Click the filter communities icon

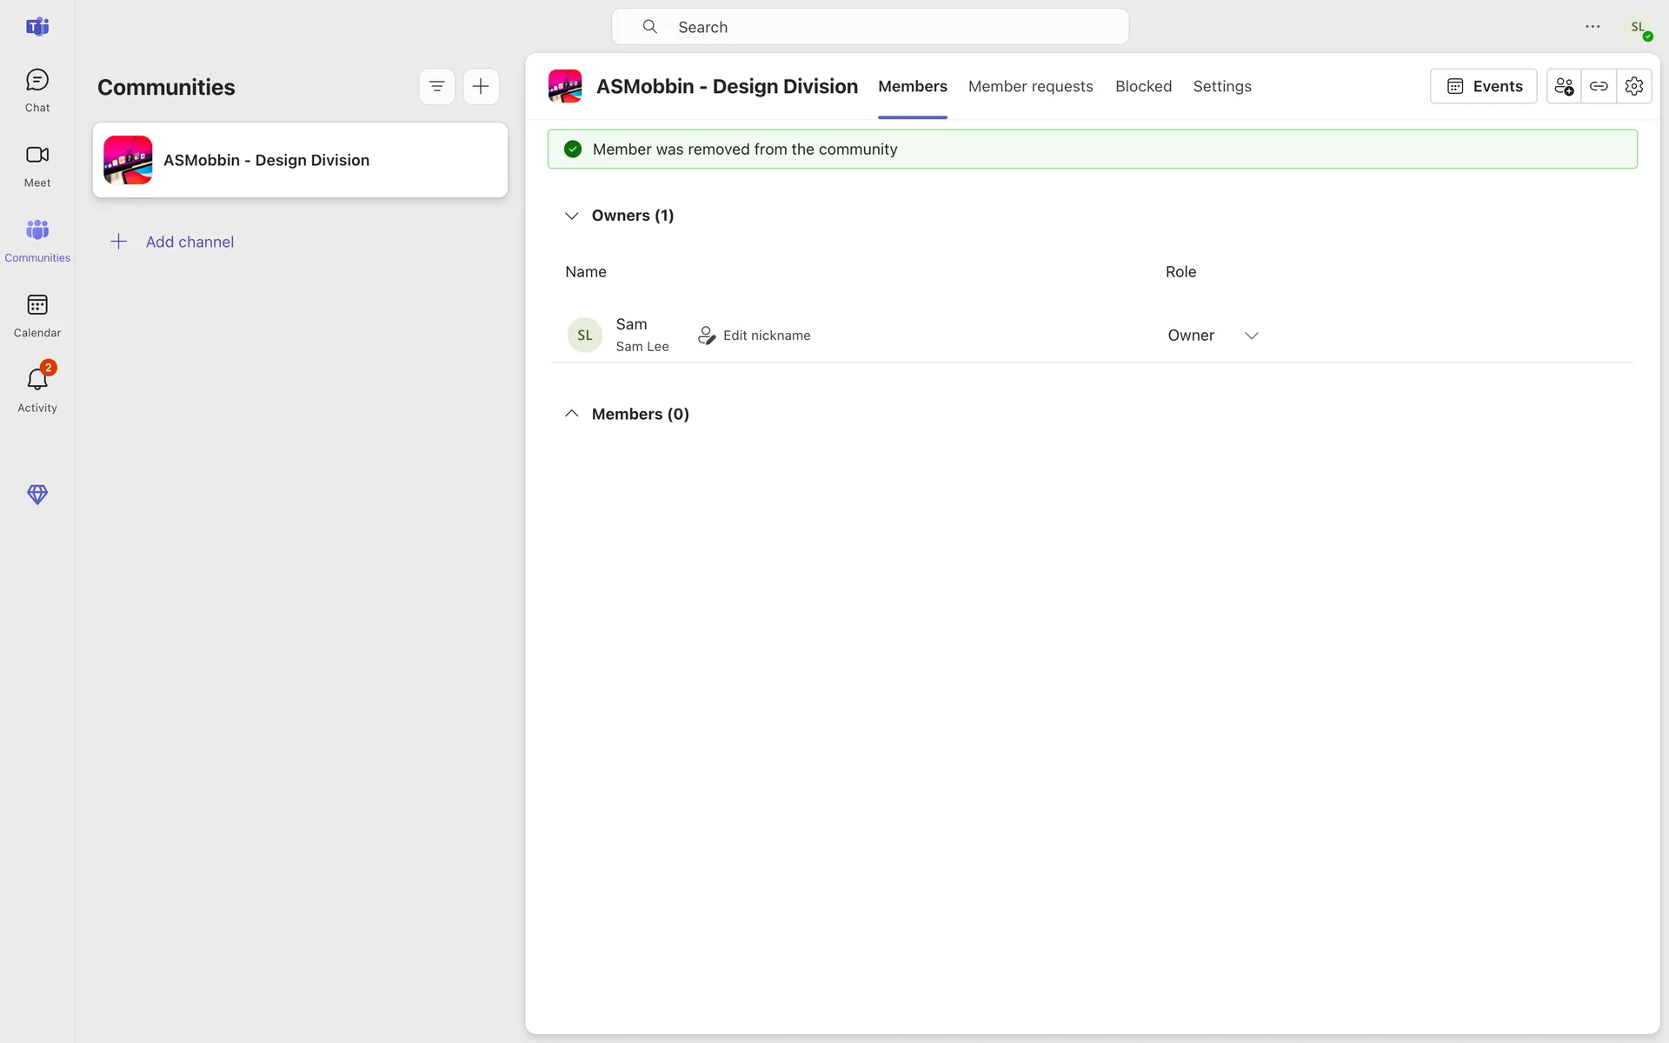tap(436, 86)
